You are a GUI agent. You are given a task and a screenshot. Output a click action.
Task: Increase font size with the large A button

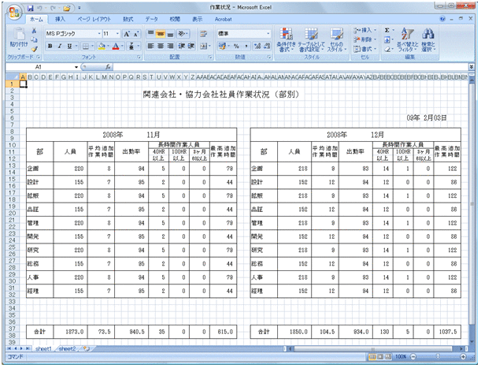click(127, 34)
